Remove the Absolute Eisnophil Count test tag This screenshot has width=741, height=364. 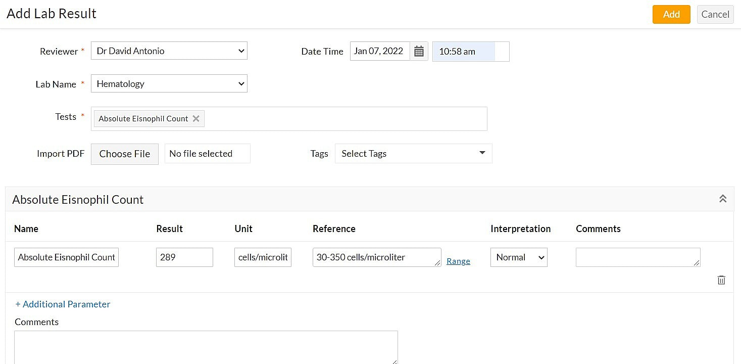click(x=196, y=119)
